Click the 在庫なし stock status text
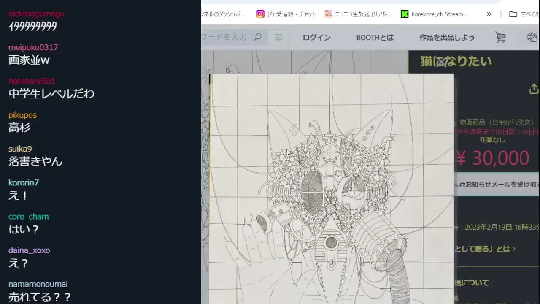The image size is (540, 304). pos(492,140)
